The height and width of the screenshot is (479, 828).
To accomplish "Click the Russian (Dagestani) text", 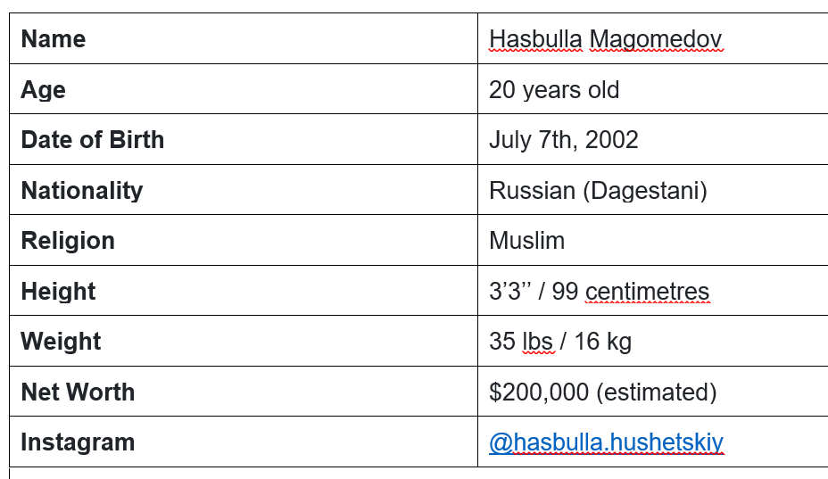I will coord(598,191).
